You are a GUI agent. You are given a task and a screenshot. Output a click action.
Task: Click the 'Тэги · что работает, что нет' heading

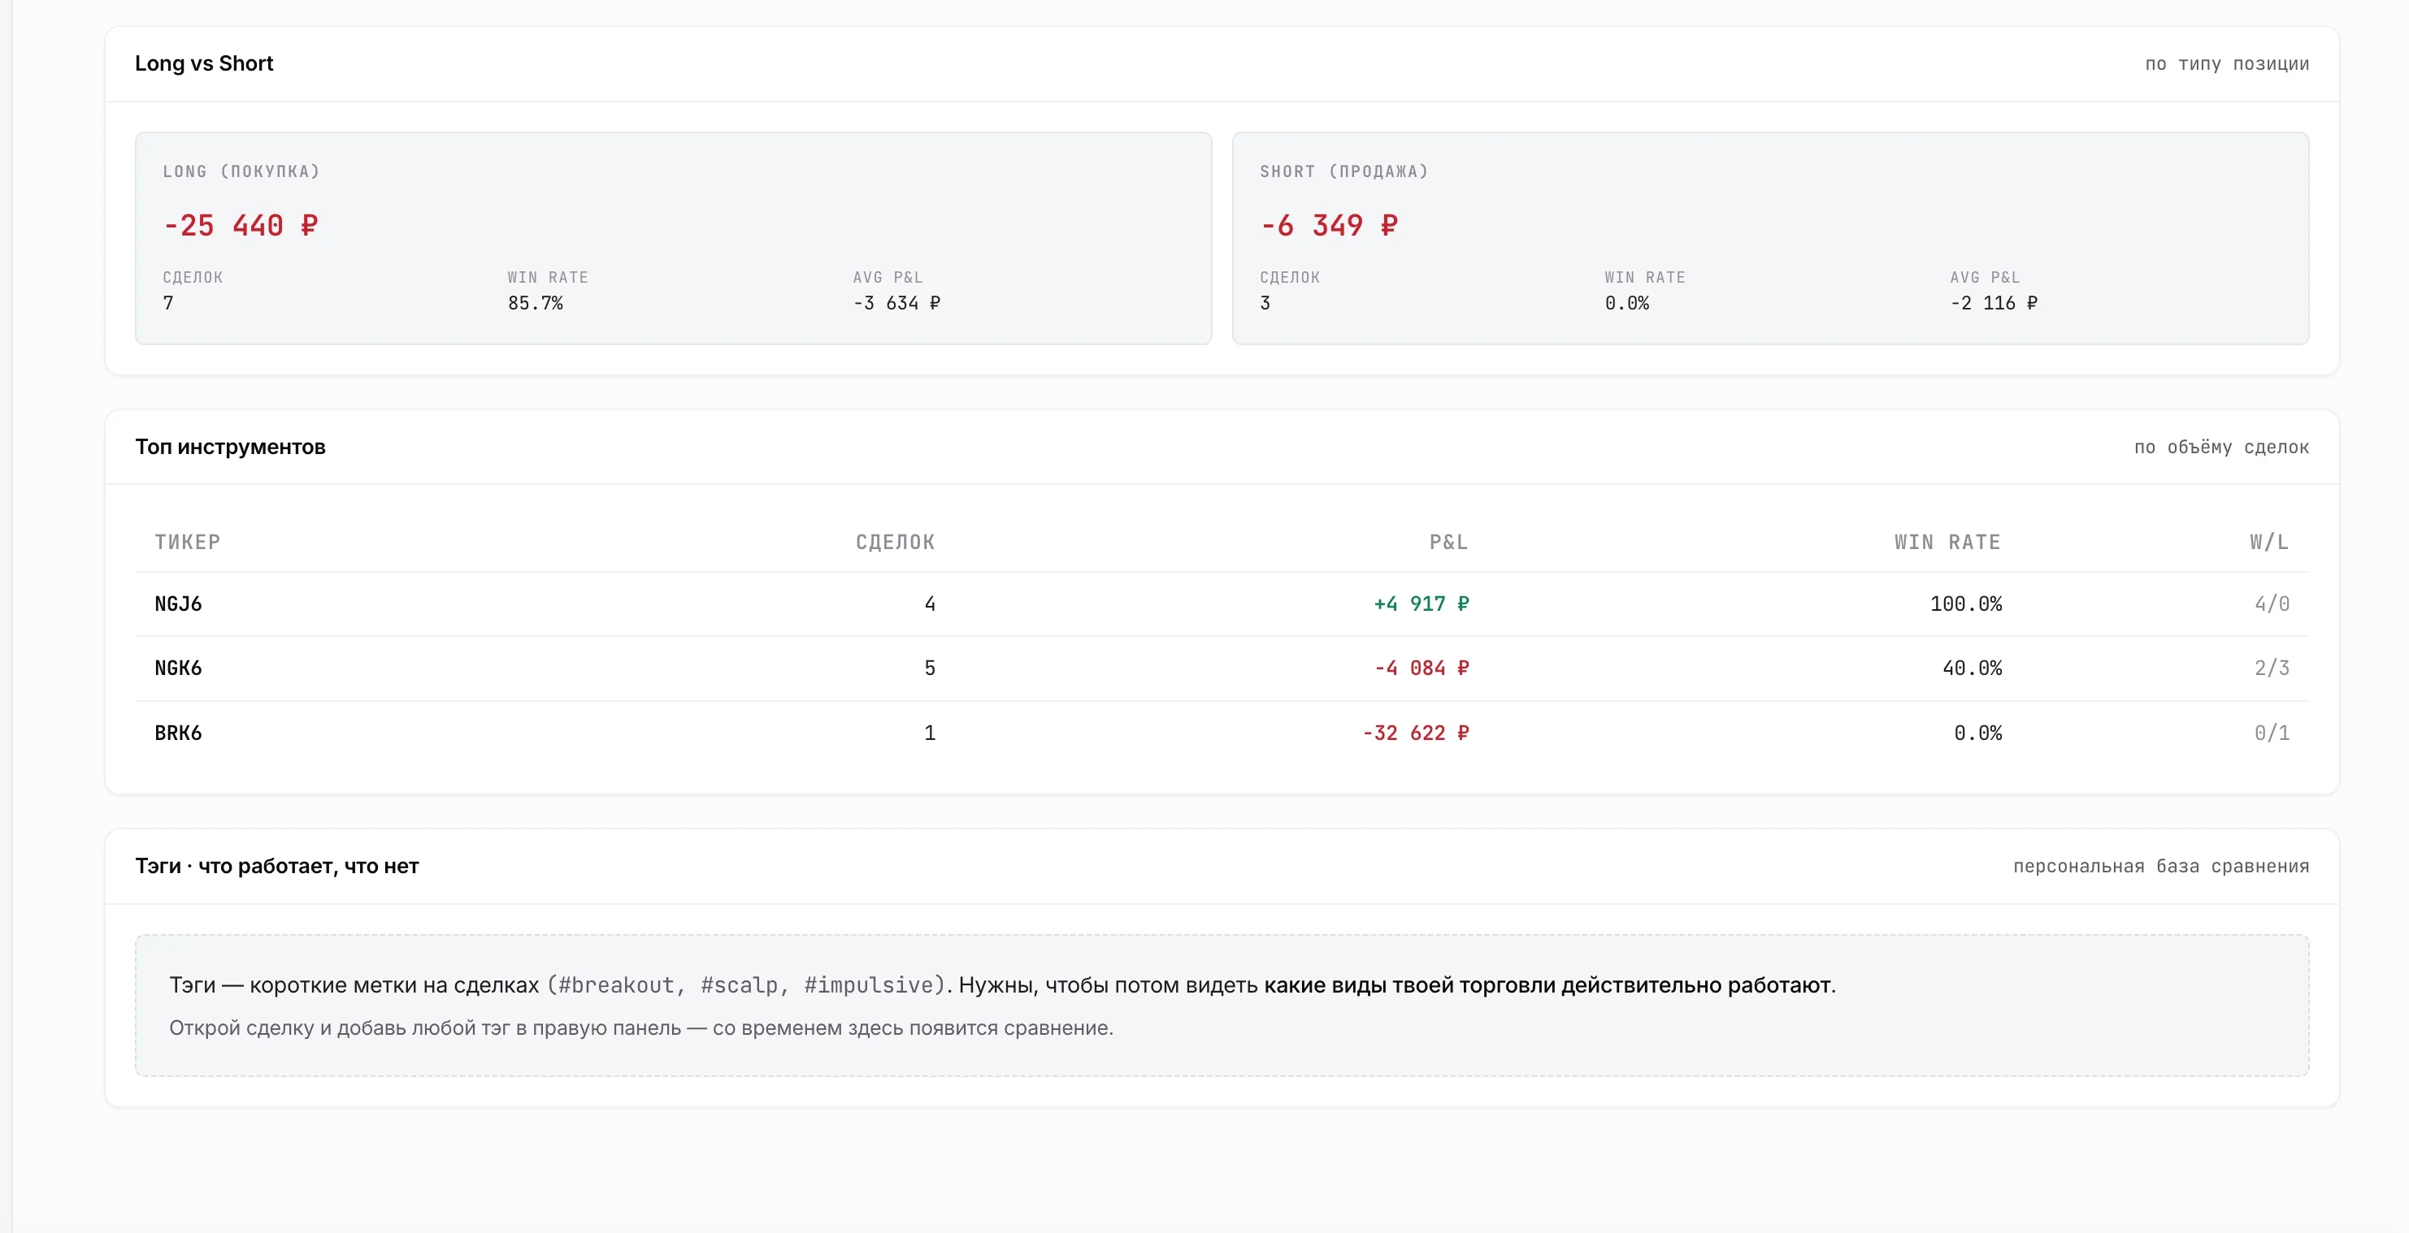click(277, 866)
